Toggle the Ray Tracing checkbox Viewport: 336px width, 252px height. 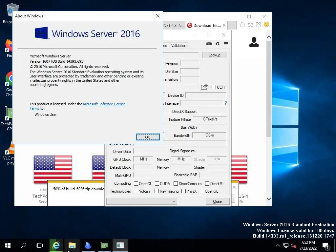(x=157, y=191)
